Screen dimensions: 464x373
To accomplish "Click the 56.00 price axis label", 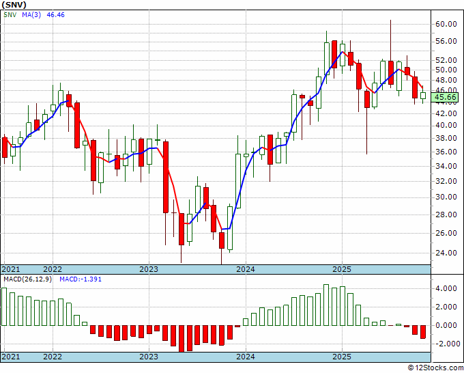I will (446, 41).
